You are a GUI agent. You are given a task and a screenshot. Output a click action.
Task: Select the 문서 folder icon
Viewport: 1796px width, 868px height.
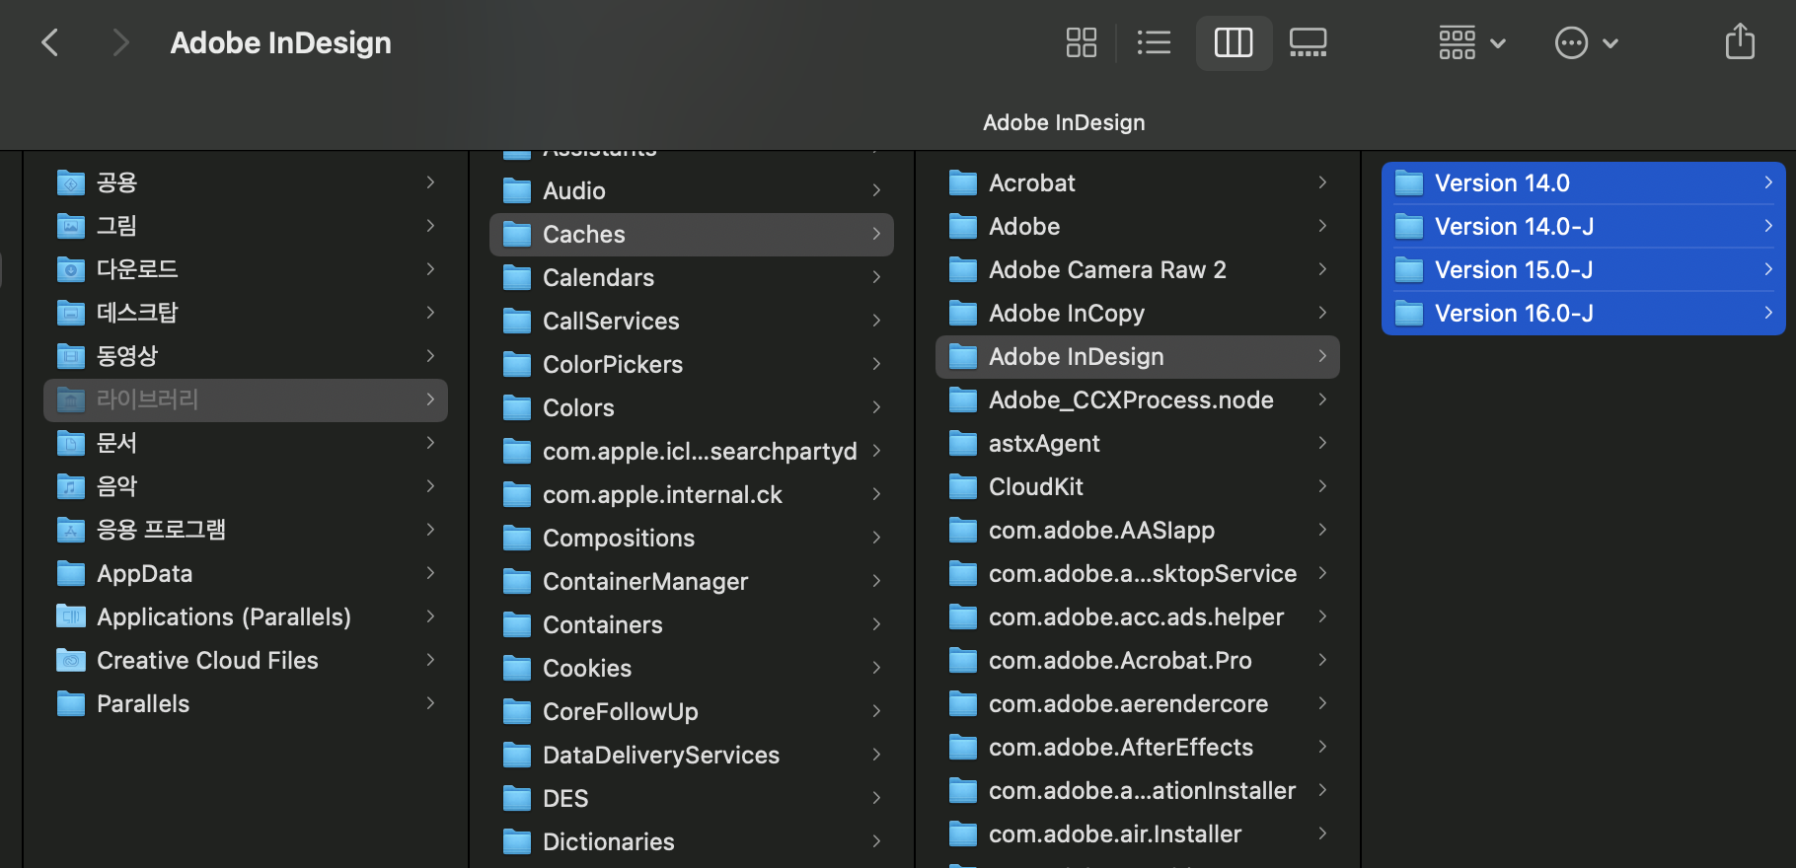click(x=71, y=443)
